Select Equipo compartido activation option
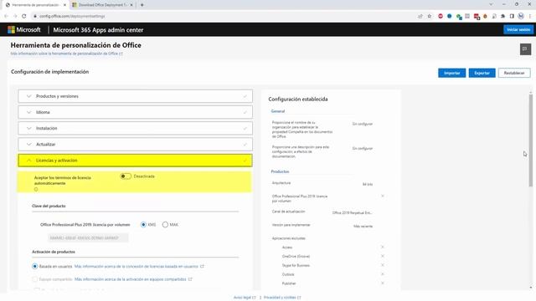This screenshot has width=536, height=301. pos(35,279)
